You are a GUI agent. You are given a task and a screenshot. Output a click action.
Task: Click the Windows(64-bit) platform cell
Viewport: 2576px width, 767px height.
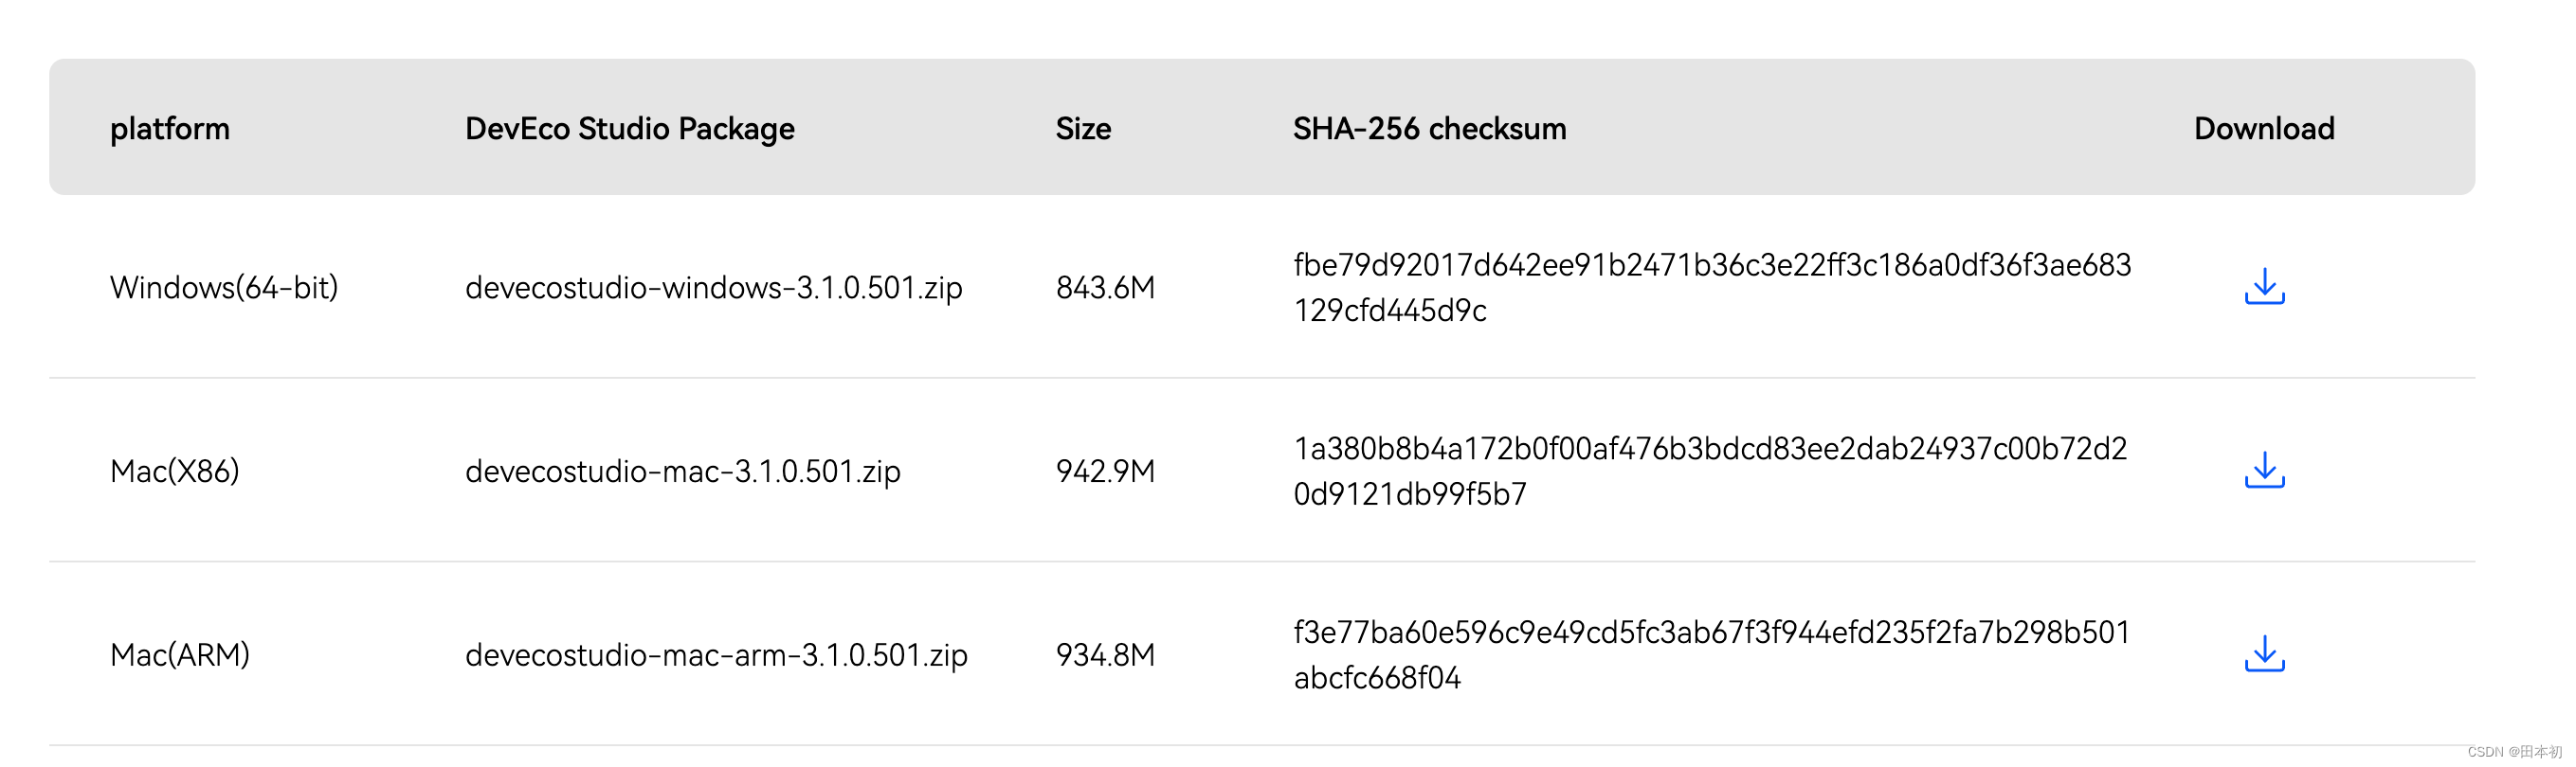224,288
